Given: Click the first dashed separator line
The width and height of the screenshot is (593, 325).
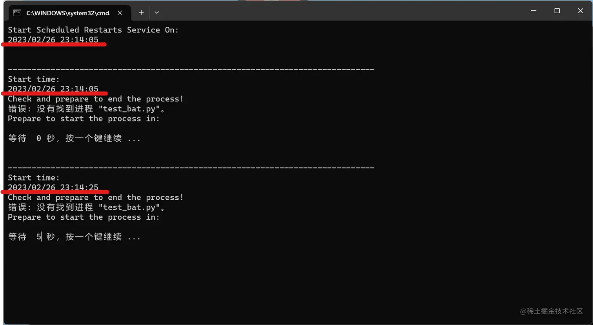Looking at the screenshot, I should 191,69.
